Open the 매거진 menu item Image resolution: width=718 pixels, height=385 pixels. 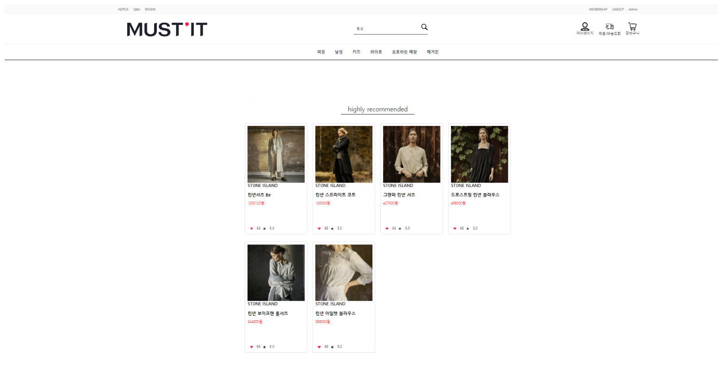pos(432,52)
